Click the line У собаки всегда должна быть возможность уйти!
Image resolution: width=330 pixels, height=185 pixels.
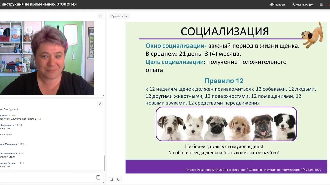224,153
